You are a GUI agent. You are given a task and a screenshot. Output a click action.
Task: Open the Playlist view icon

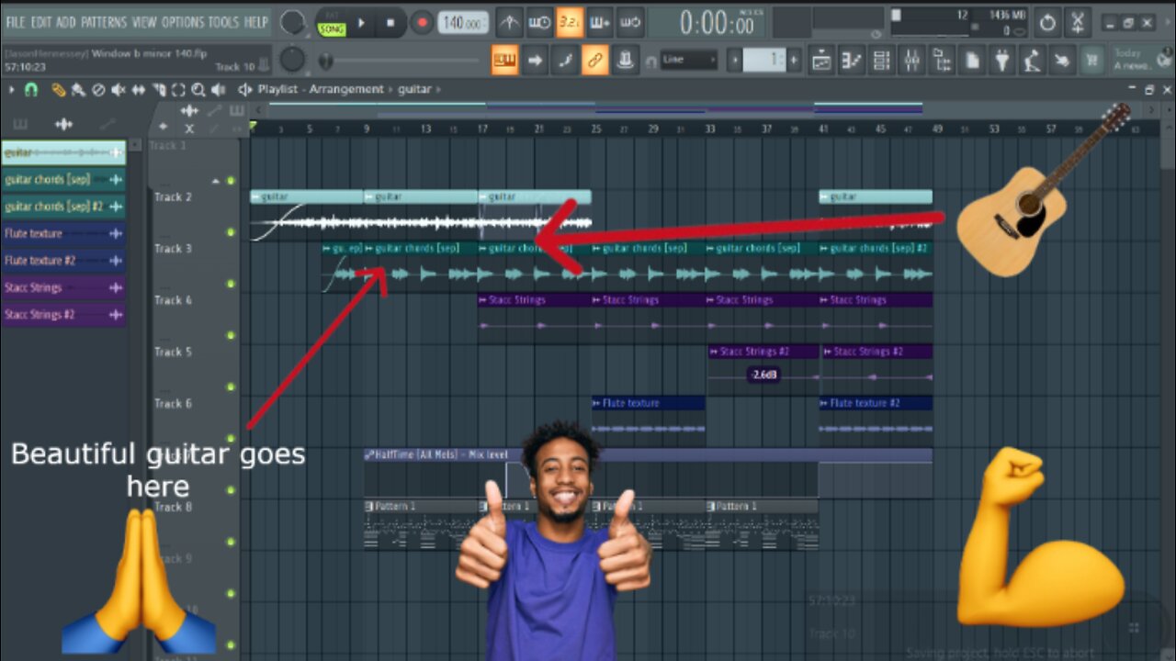(x=821, y=62)
